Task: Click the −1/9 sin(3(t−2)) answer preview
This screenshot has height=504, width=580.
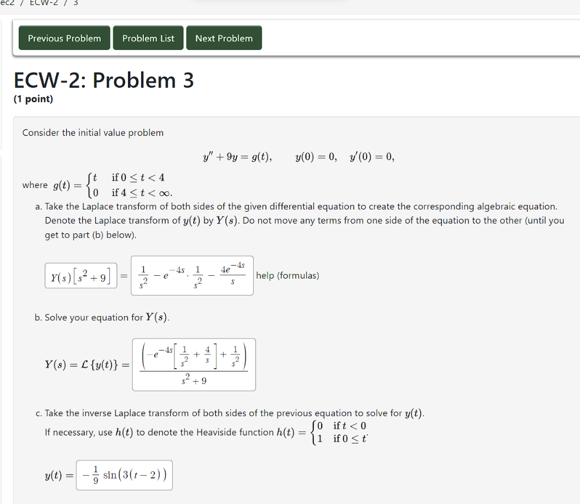Action: point(124,475)
